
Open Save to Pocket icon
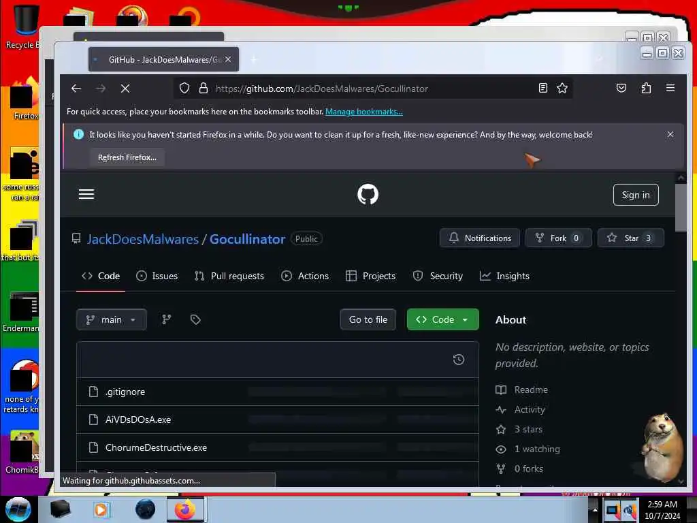pyautogui.click(x=621, y=88)
